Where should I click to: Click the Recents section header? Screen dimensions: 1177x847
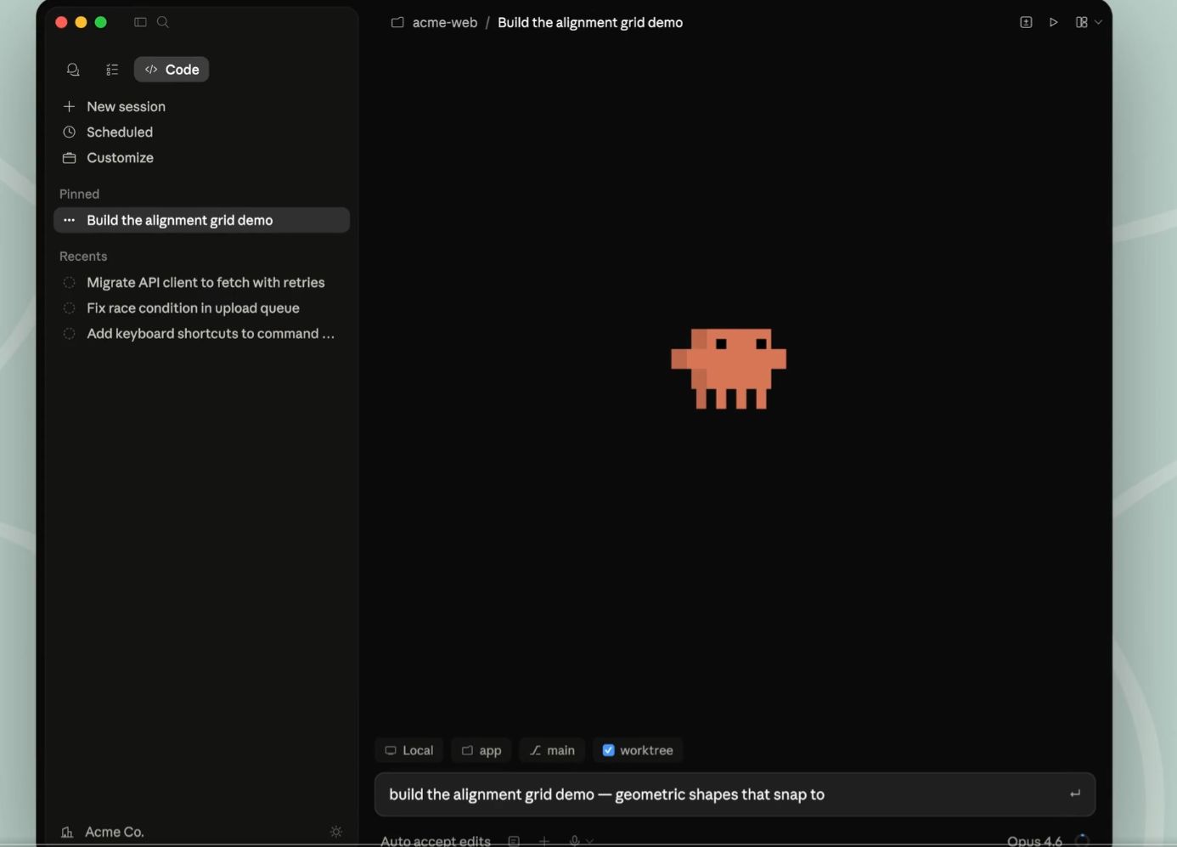click(83, 256)
